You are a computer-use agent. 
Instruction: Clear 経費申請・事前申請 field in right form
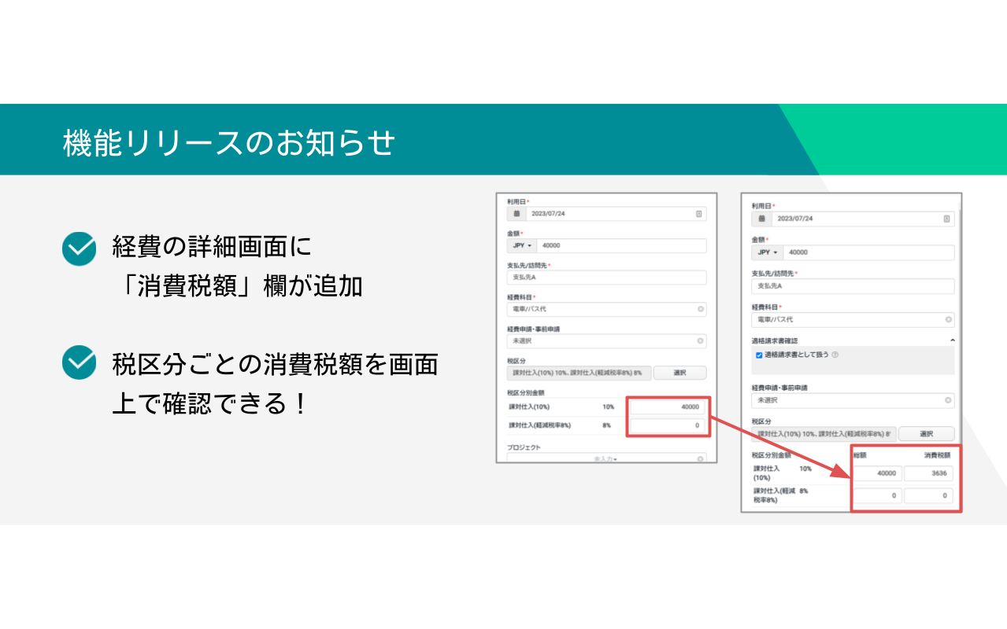click(x=948, y=400)
